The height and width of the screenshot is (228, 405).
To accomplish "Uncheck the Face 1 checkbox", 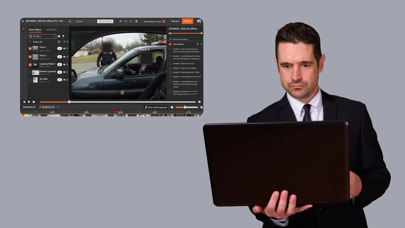I will [x=30, y=48].
